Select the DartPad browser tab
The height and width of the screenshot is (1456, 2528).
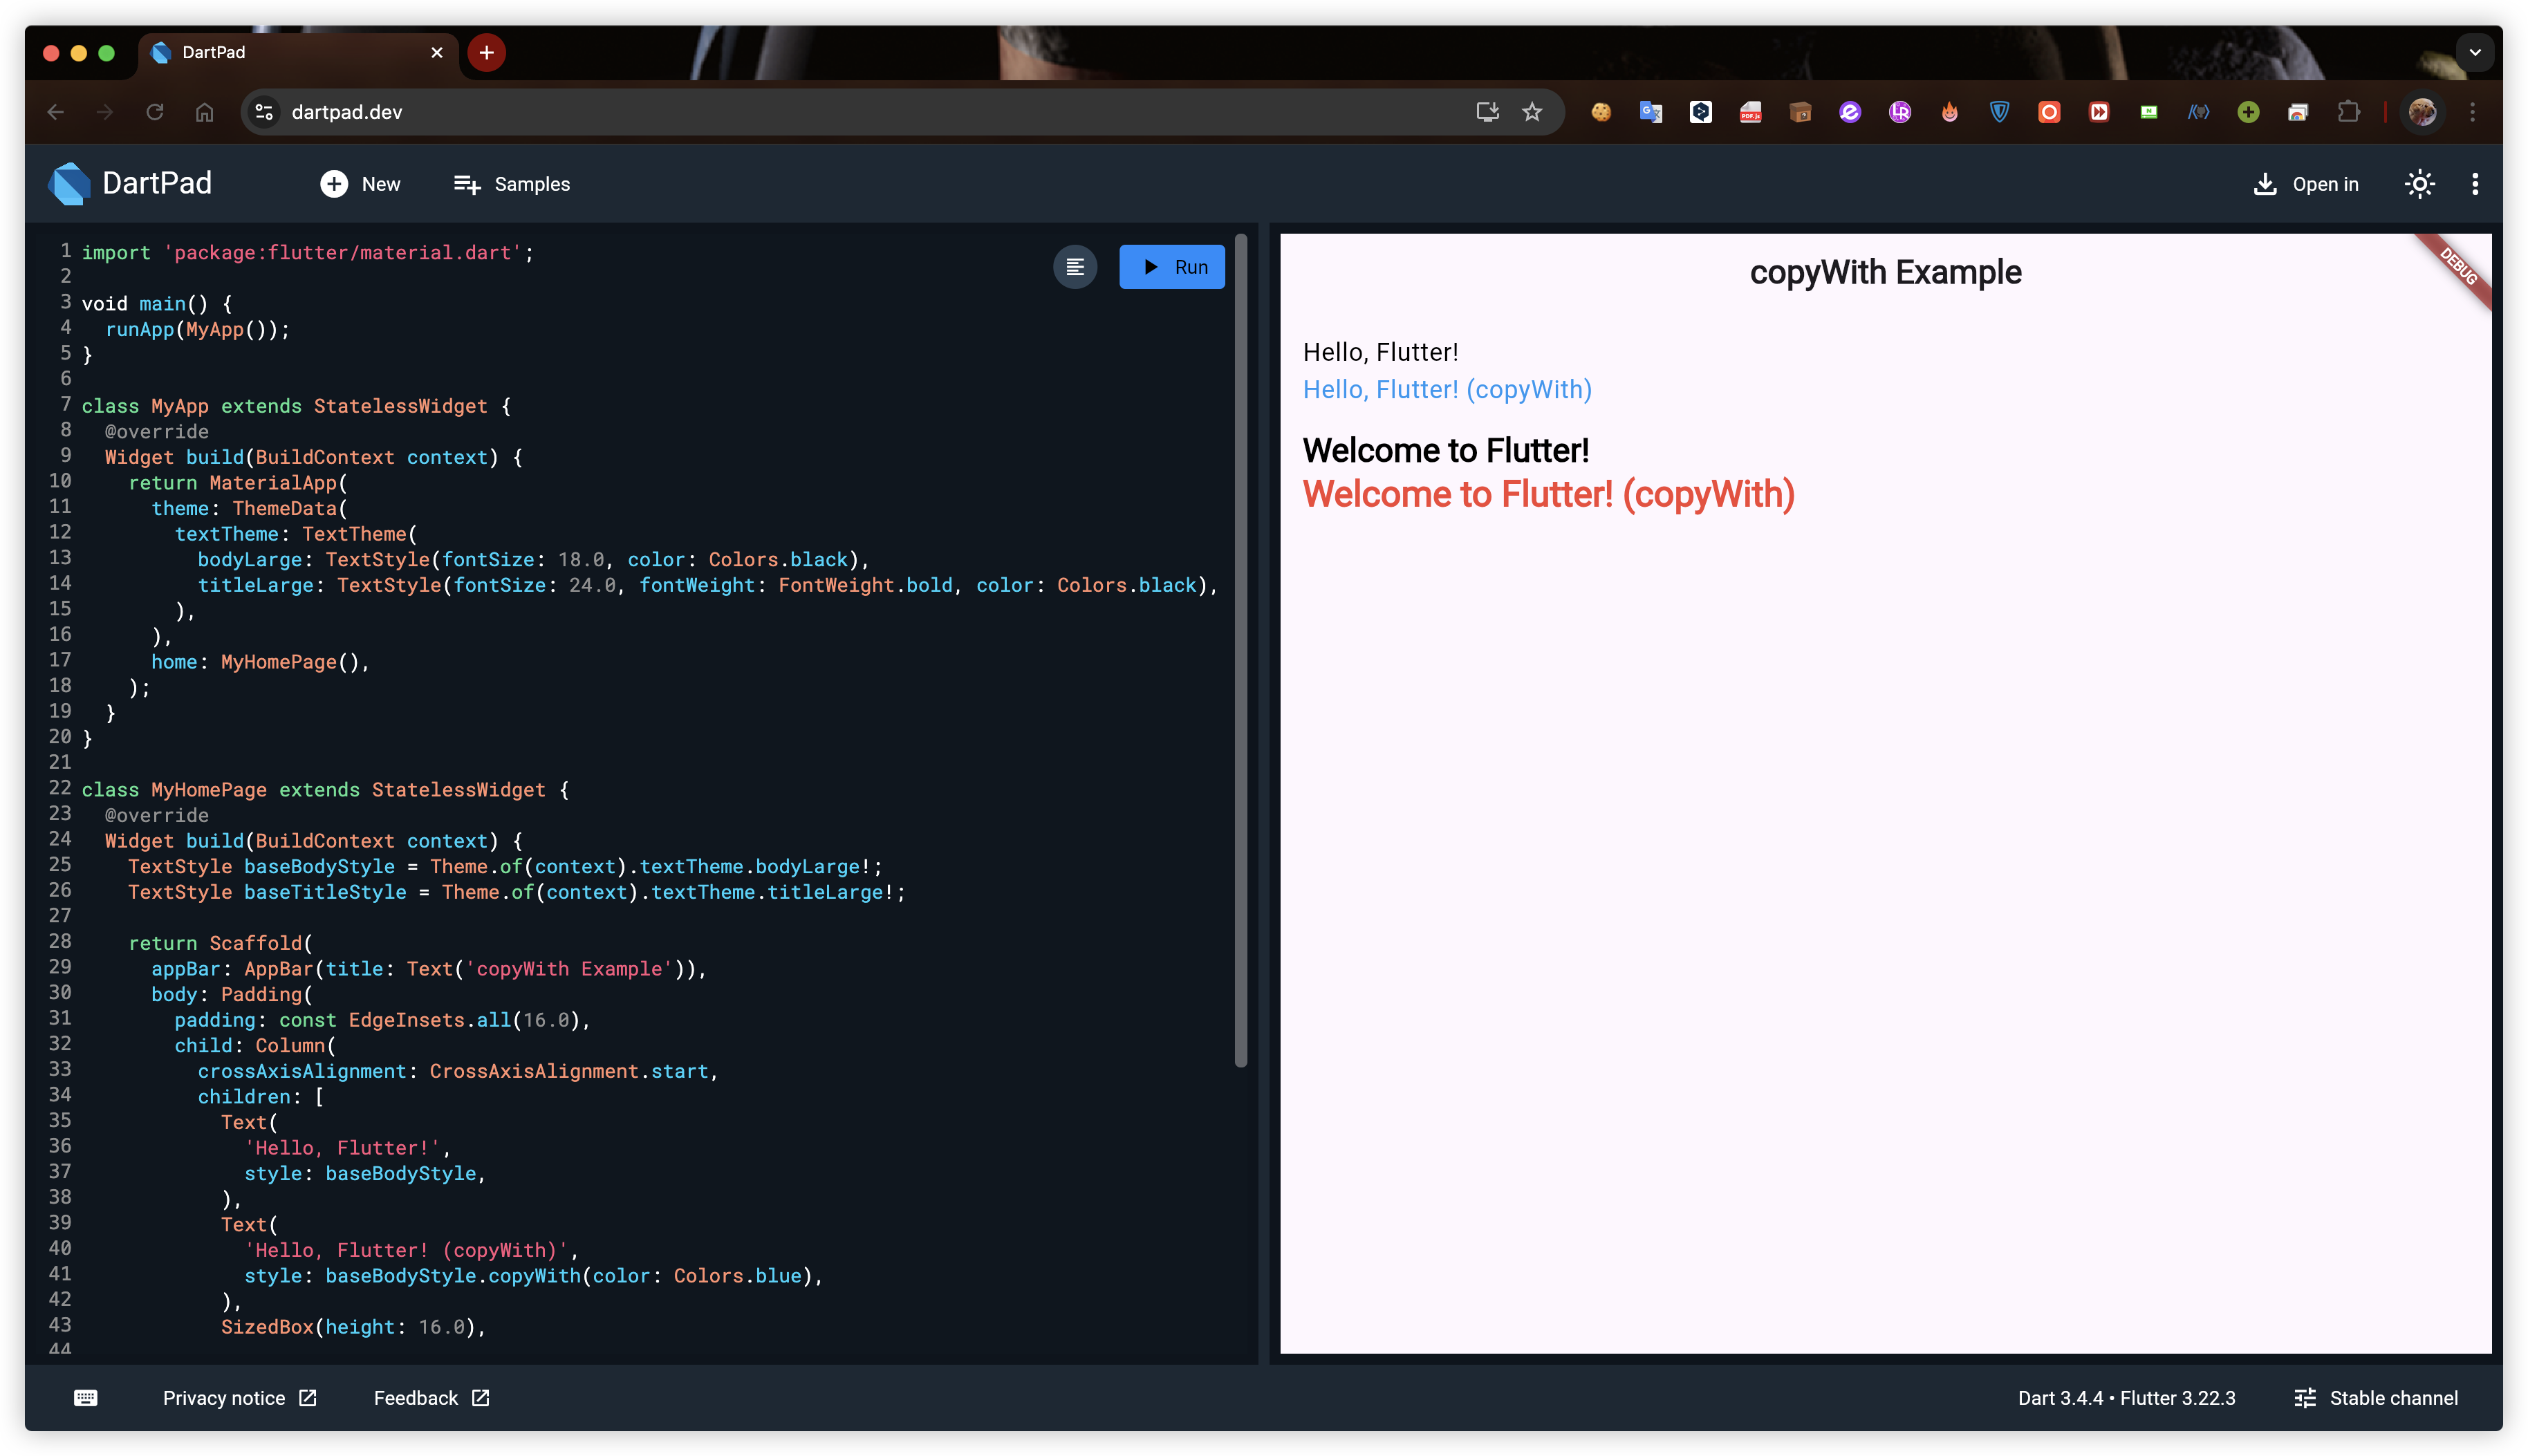click(x=290, y=52)
